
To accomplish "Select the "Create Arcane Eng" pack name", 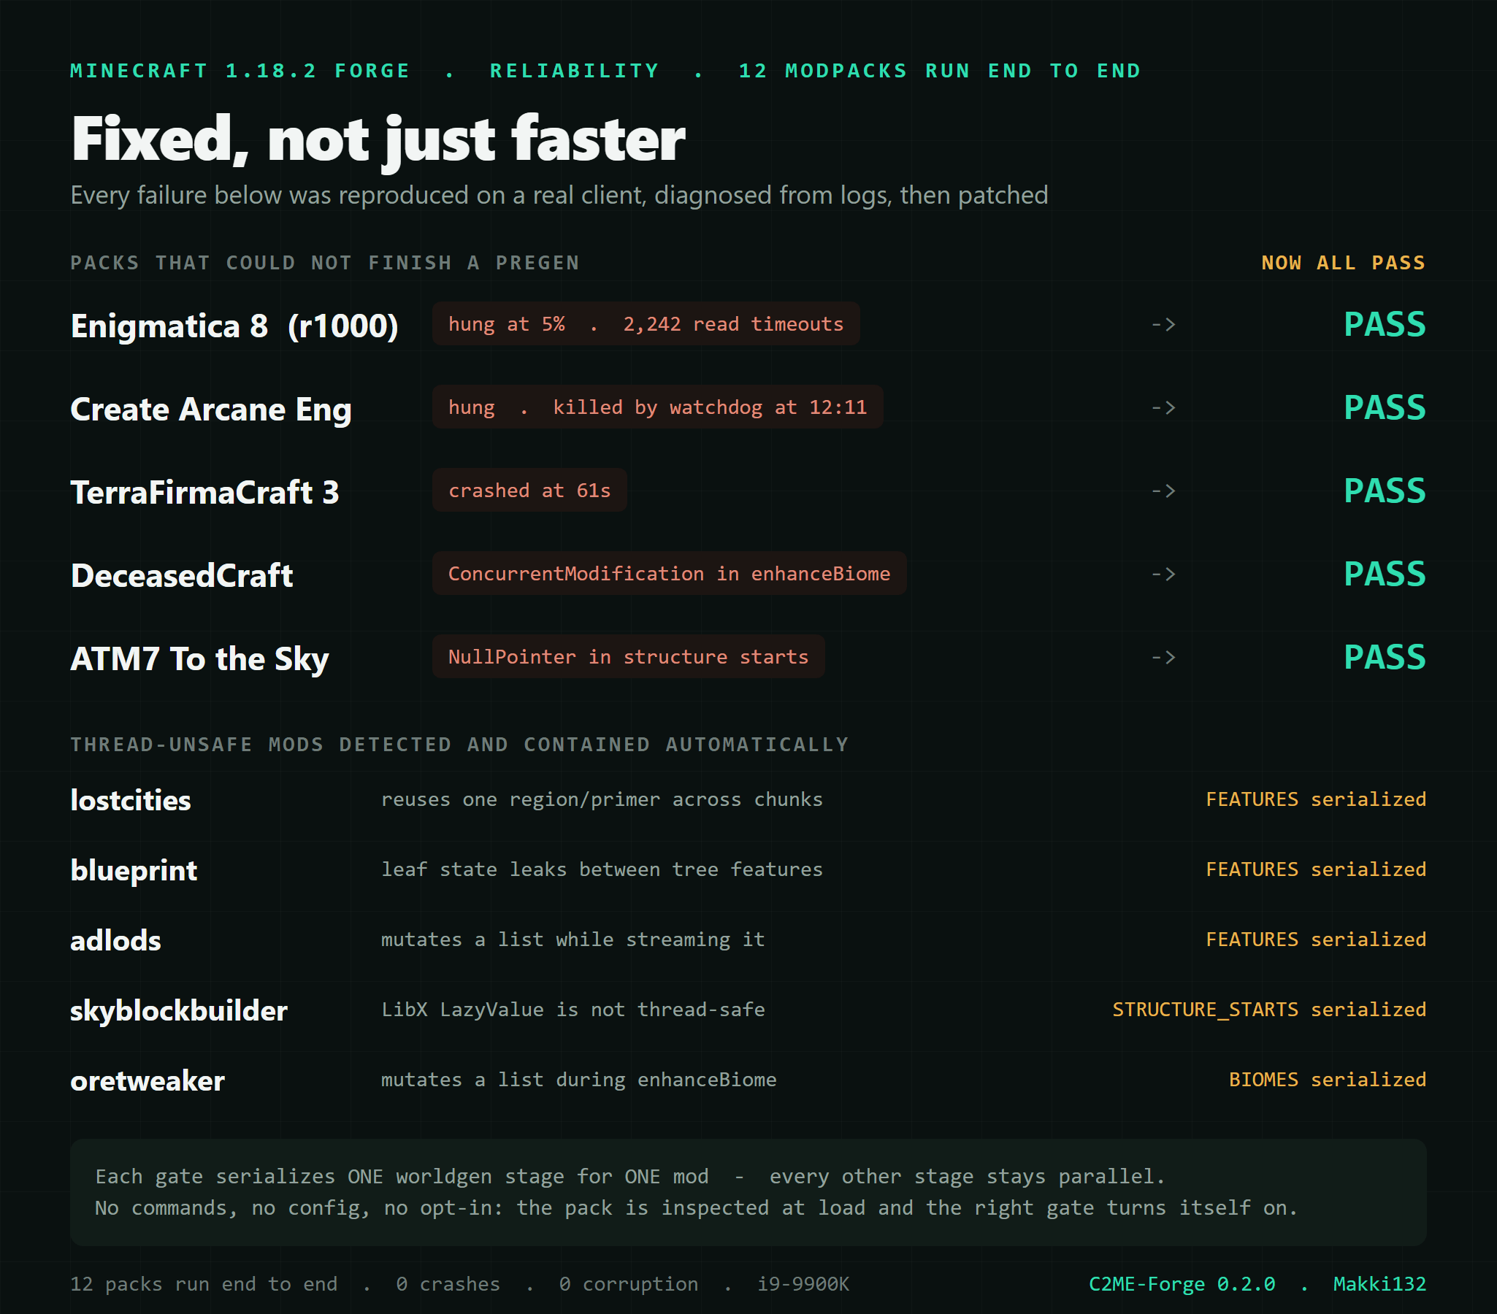I will (211, 410).
